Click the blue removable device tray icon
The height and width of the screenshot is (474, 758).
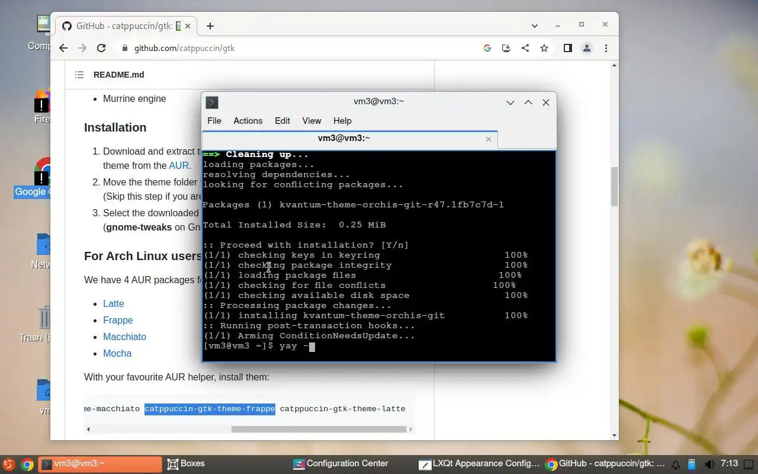pyautogui.click(x=692, y=465)
